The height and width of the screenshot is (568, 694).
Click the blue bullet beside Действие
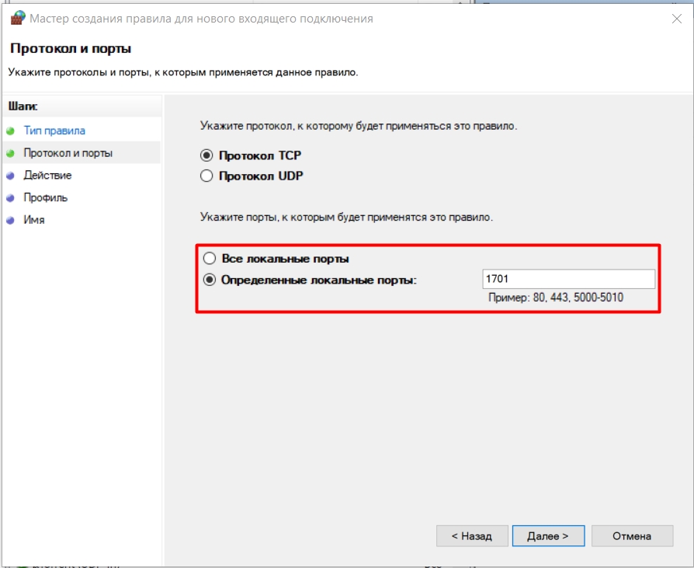pos(11,176)
